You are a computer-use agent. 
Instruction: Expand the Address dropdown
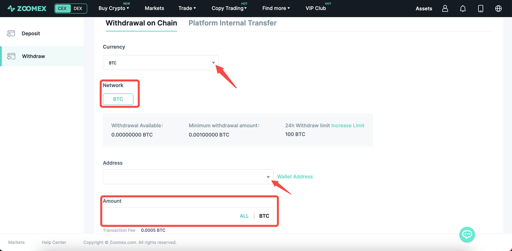pyautogui.click(x=268, y=177)
